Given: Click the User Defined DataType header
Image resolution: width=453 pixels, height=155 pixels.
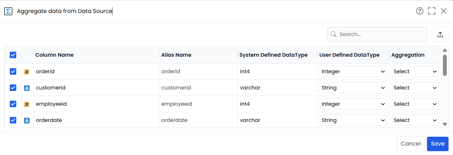Looking at the screenshot, I should point(349,55).
